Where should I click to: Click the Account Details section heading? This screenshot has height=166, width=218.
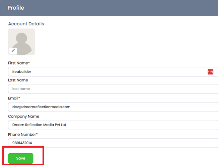[26, 24]
